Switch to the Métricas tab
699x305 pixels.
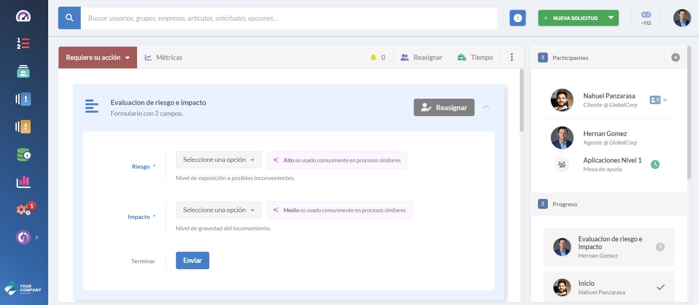point(163,58)
